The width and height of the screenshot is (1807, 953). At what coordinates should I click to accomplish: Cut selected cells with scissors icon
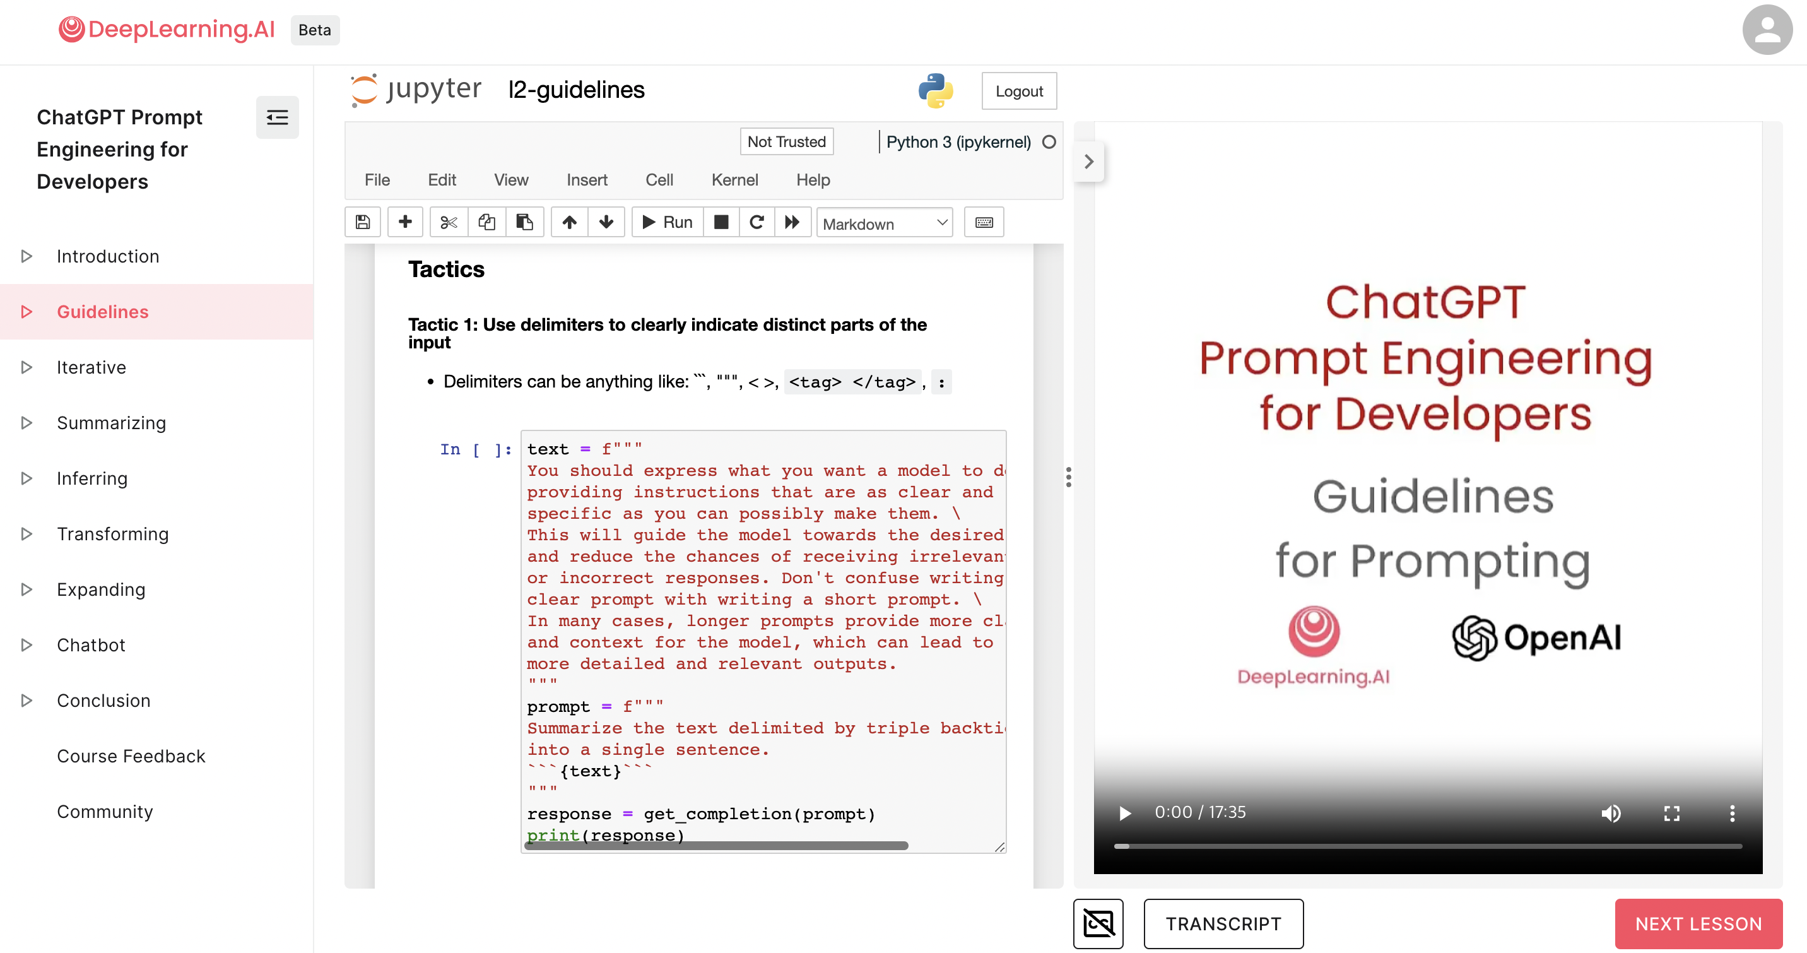point(448,222)
